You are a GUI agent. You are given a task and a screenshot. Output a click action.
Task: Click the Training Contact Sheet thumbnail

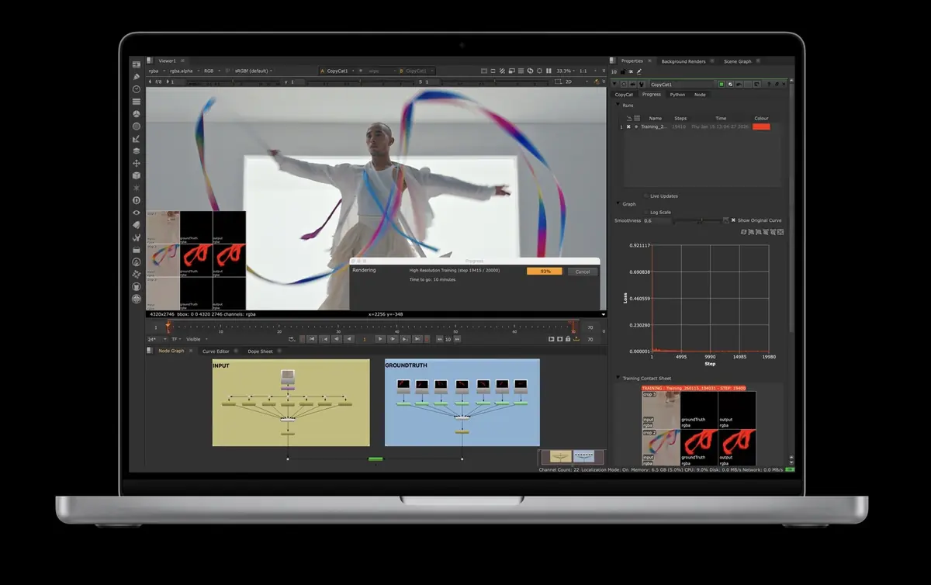point(698,427)
